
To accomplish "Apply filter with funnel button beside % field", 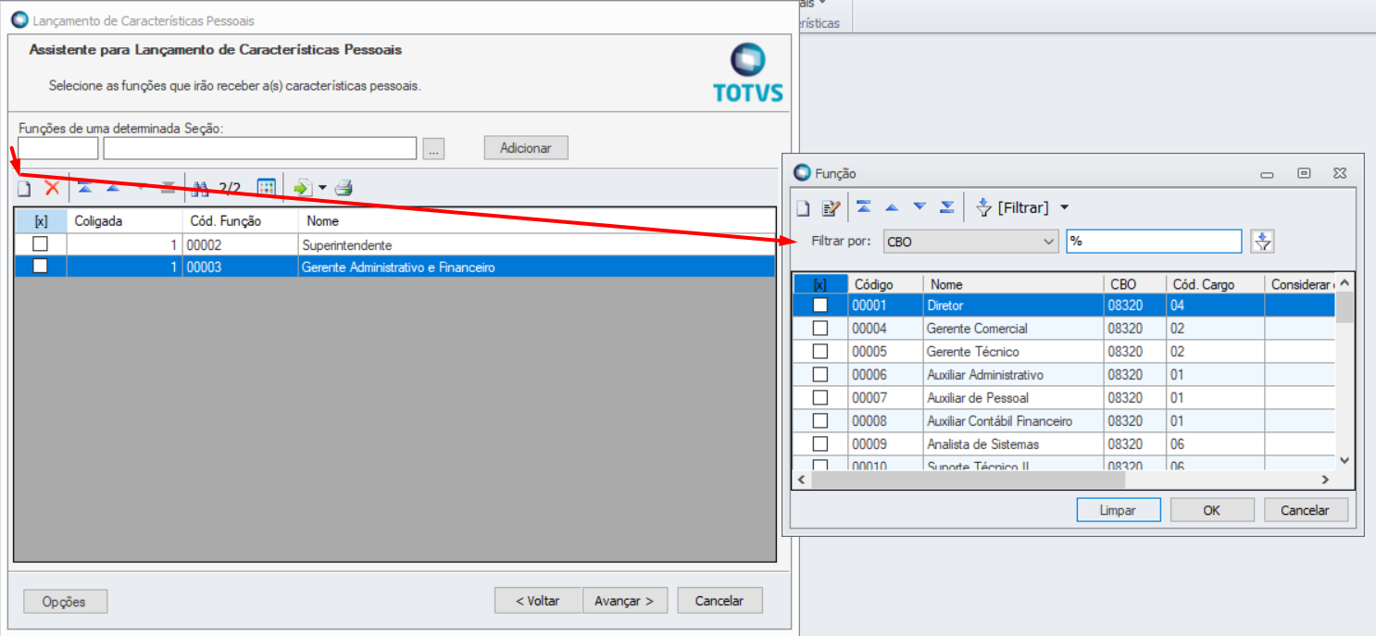I will pos(1262,242).
